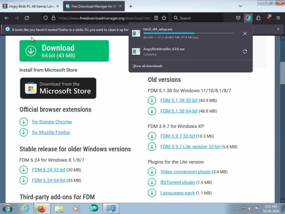Close the Angry Birds PC tab
This screenshot has height=214, width=285.
[x=58, y=6]
